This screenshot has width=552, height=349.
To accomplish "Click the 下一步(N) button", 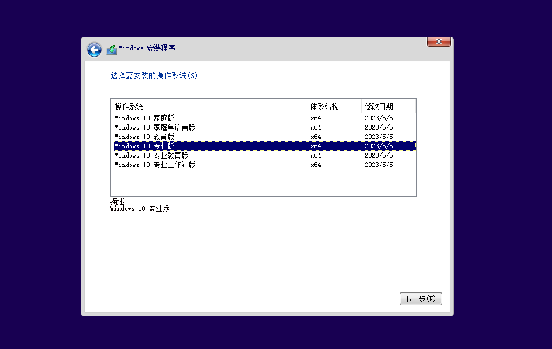I will [421, 299].
